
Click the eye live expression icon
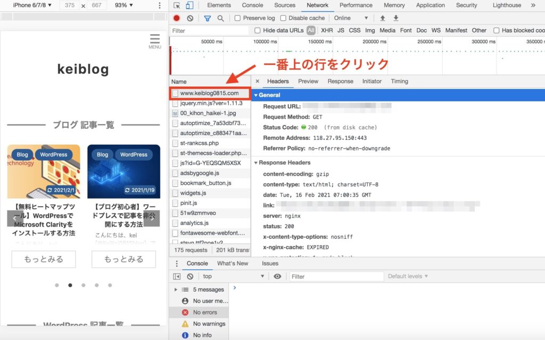(277, 276)
